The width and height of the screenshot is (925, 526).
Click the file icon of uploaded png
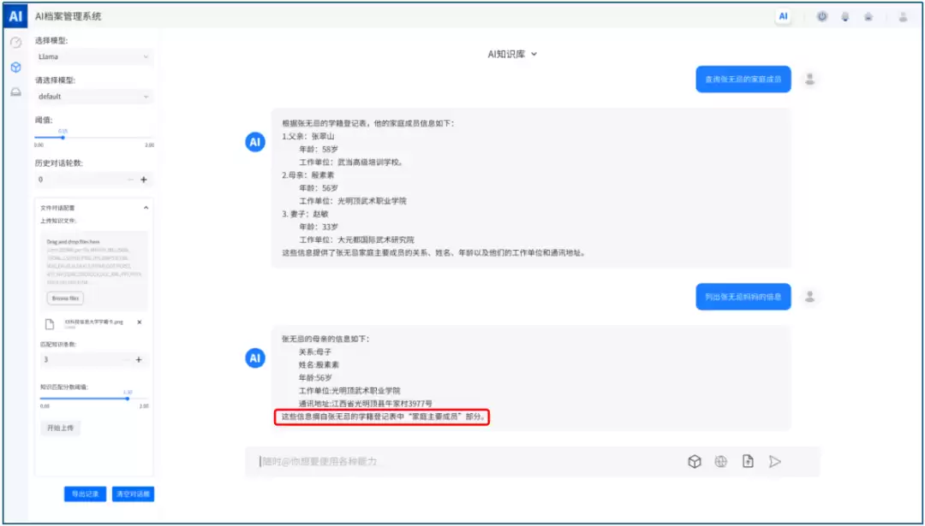click(x=50, y=323)
